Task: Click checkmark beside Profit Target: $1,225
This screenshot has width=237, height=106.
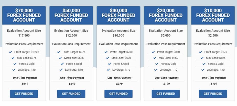Action: point(10,52)
